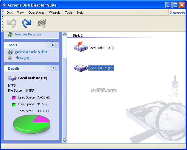187x150 pixels.
Task: Open the Help menu
Action: point(80,12)
